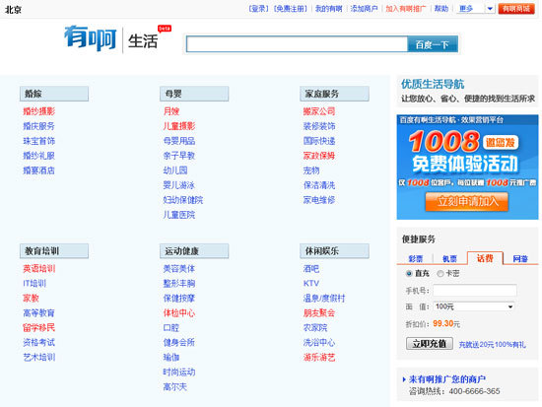The width and height of the screenshot is (542, 407).
Task: Open the IT培训 link
Action: 34,284
